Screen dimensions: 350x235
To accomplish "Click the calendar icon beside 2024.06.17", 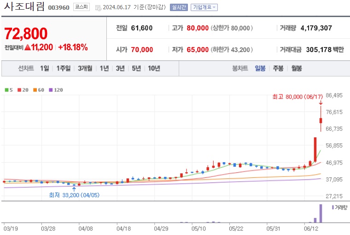I will click(x=98, y=8).
